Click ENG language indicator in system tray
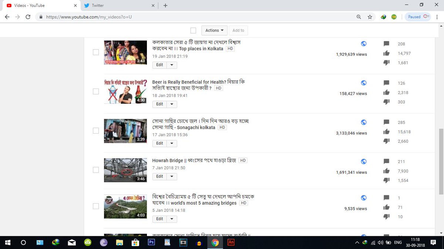 click(398, 242)
